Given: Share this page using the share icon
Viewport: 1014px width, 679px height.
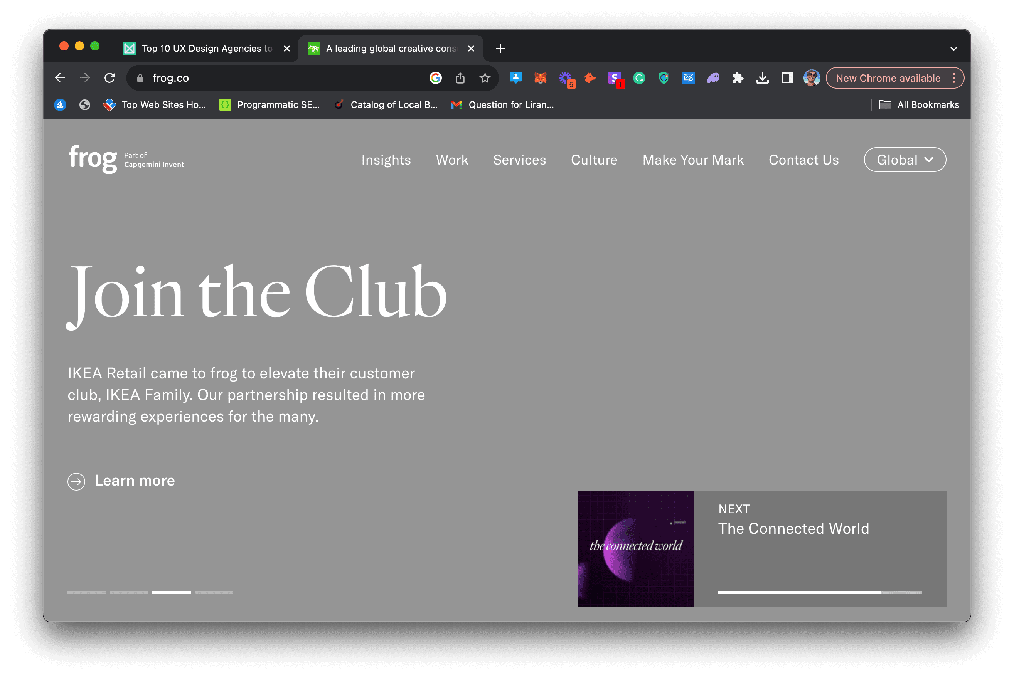Looking at the screenshot, I should pyautogui.click(x=460, y=78).
